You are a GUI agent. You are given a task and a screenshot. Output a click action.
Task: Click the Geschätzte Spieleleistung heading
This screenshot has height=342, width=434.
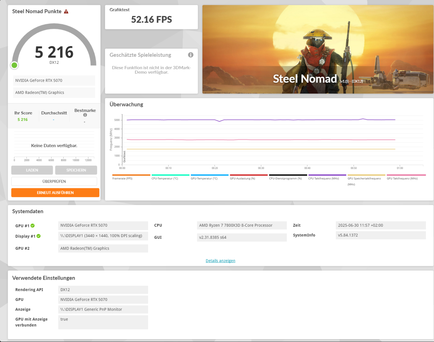pyautogui.click(x=140, y=55)
